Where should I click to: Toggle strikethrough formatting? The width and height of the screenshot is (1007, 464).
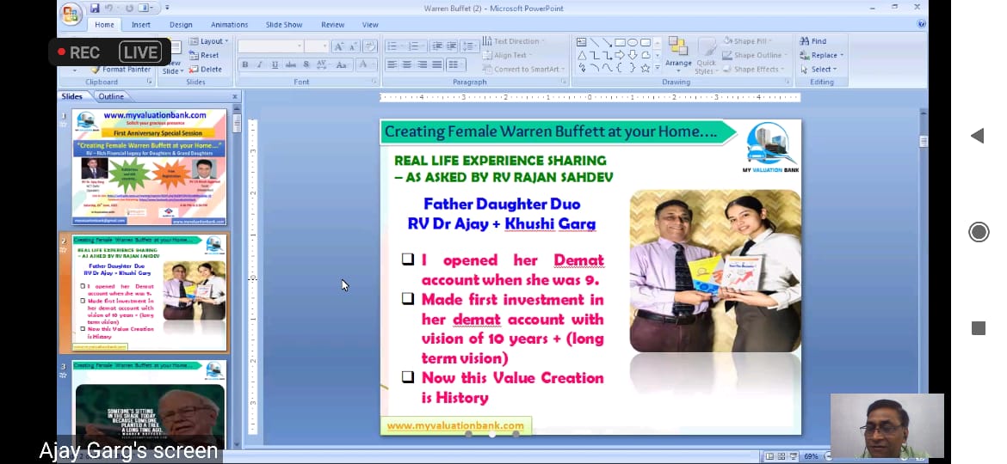[290, 64]
